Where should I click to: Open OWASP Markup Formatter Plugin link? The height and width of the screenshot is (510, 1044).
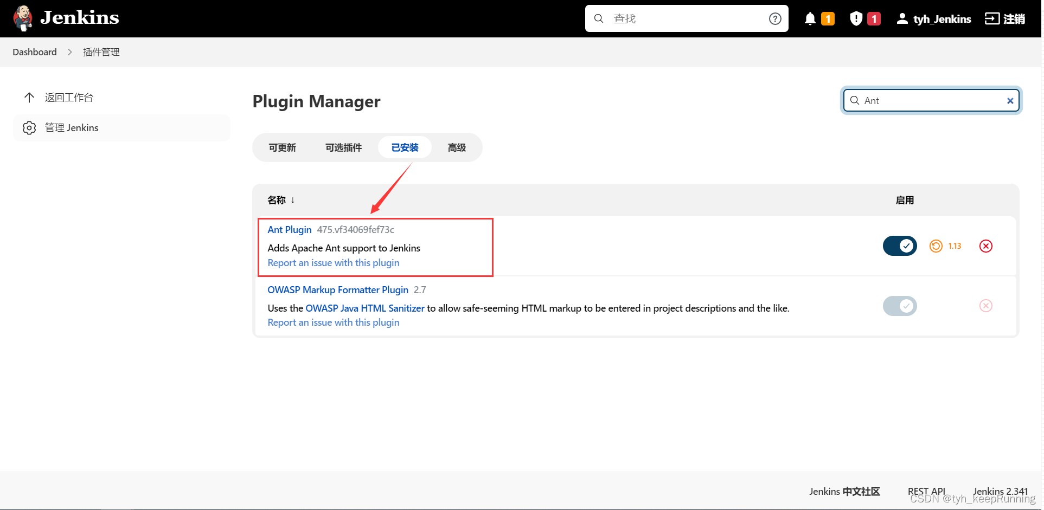point(338,290)
